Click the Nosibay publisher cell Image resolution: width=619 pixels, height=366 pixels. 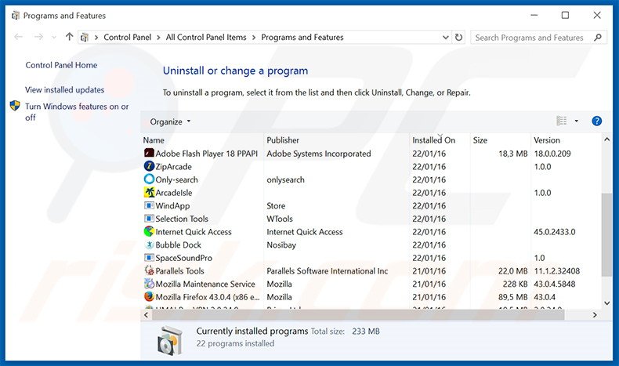pos(281,245)
